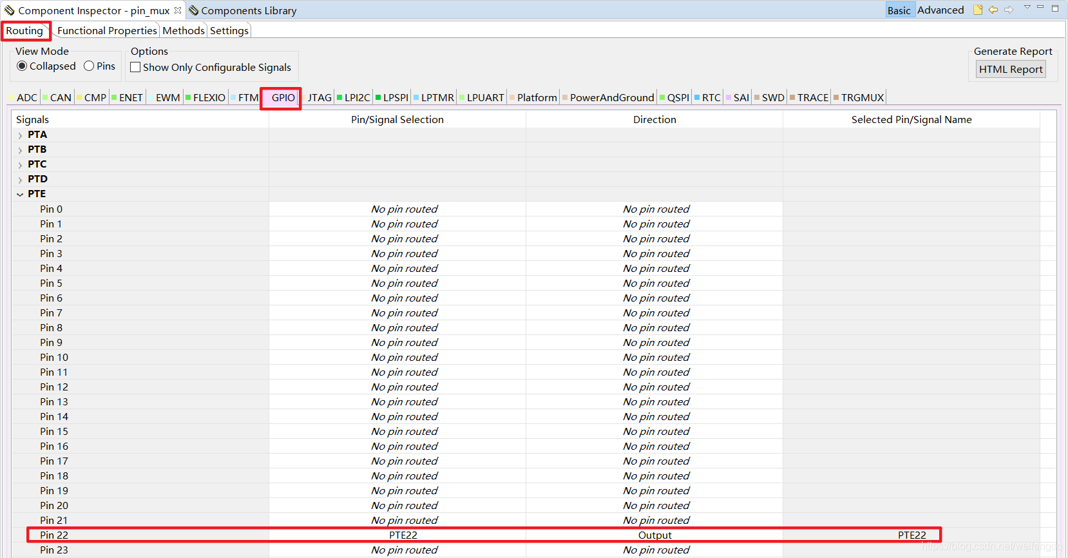Select the Platform peripheral tab

[x=533, y=97]
